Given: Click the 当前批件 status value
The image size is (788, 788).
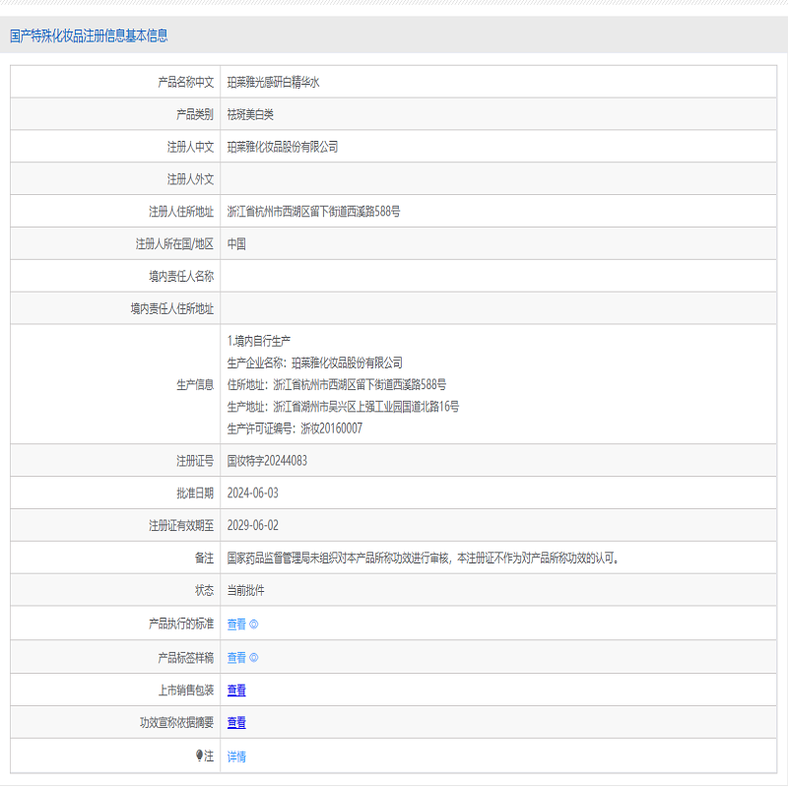Looking at the screenshot, I should [x=245, y=590].
